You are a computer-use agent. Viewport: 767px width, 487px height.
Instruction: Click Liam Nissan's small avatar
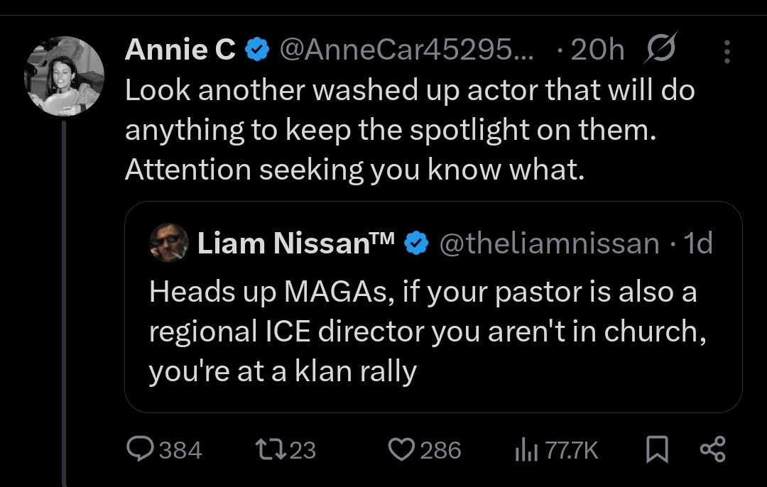pyautogui.click(x=169, y=243)
